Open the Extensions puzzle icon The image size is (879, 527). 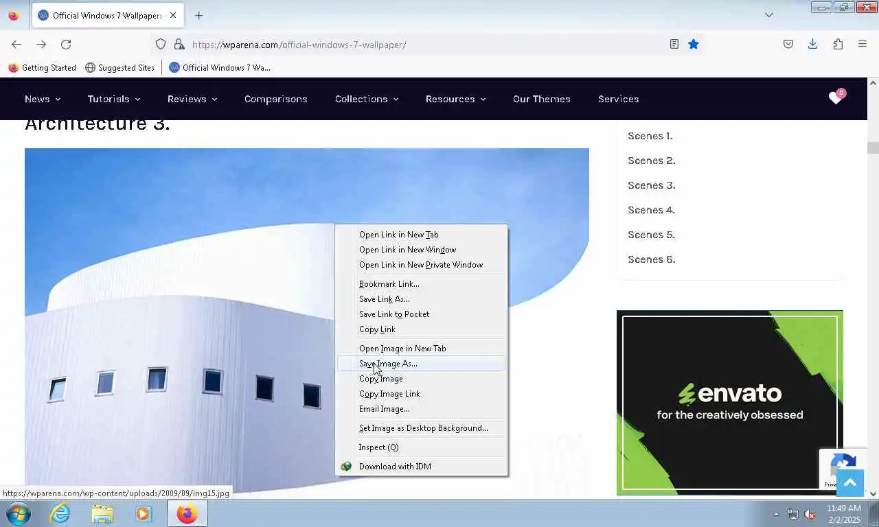click(838, 45)
